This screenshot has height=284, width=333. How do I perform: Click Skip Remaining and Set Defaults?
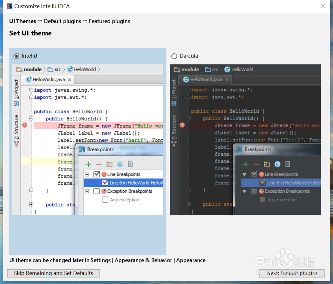tap(54, 273)
